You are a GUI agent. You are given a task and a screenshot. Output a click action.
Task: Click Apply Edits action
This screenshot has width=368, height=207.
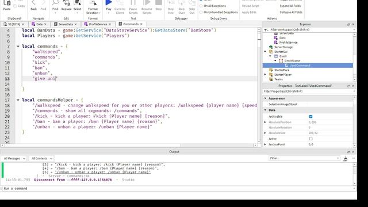(x=249, y=12)
